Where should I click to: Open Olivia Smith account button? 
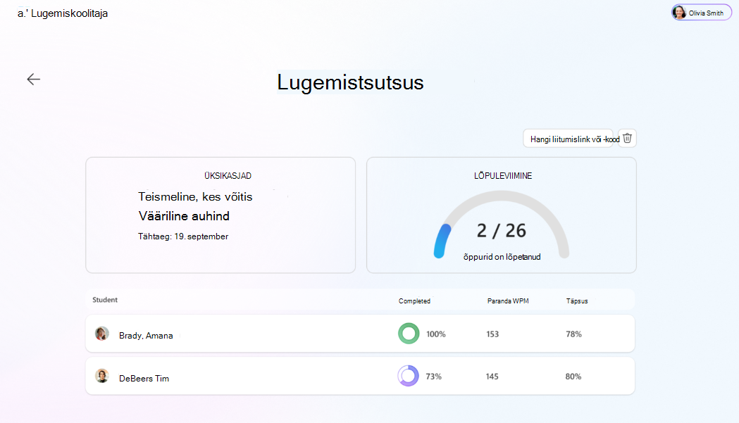[701, 12]
